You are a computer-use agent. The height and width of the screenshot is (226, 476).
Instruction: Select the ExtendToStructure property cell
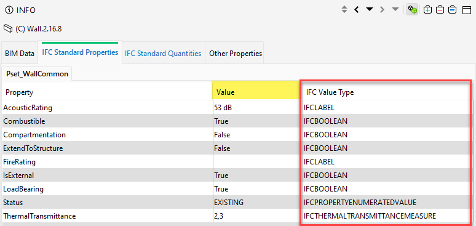pyautogui.click(x=108, y=148)
